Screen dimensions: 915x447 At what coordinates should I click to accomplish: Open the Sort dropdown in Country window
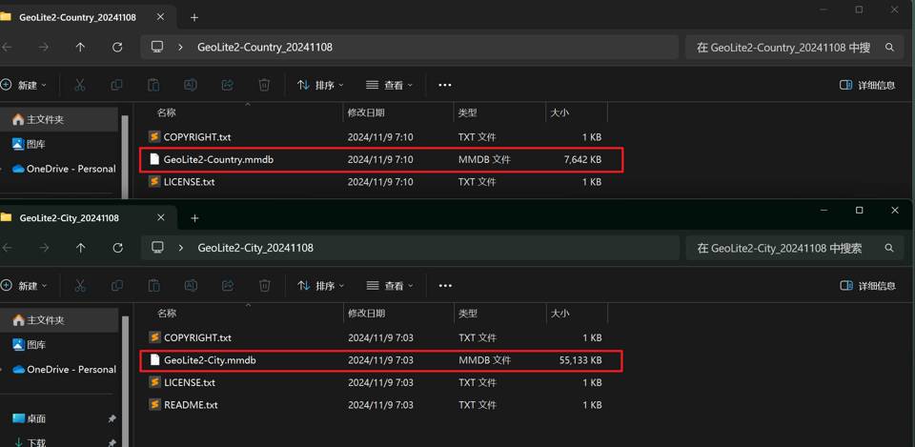tap(320, 85)
